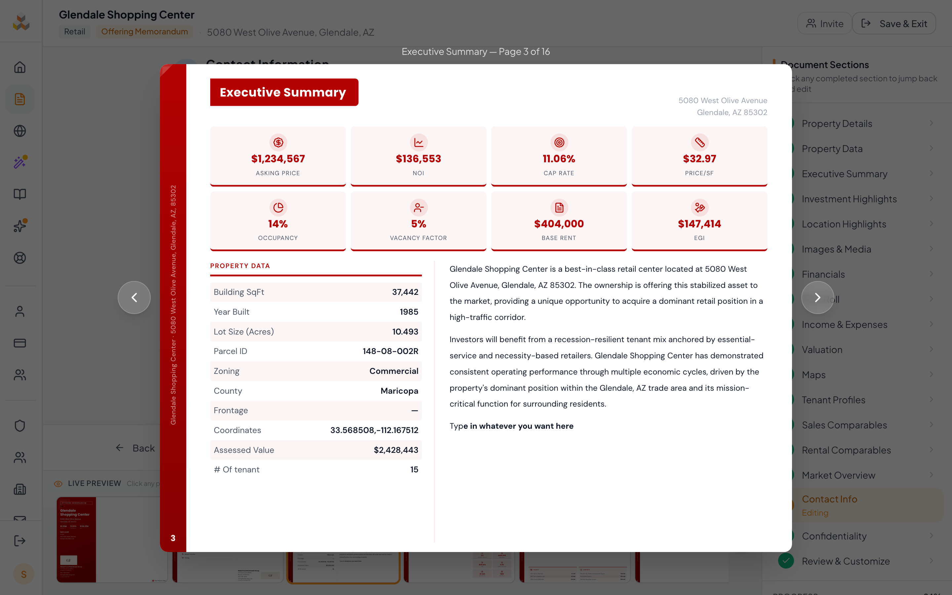This screenshot has height=595, width=952.
Task: Open the lifebuoy support icon
Action: [x=20, y=258]
